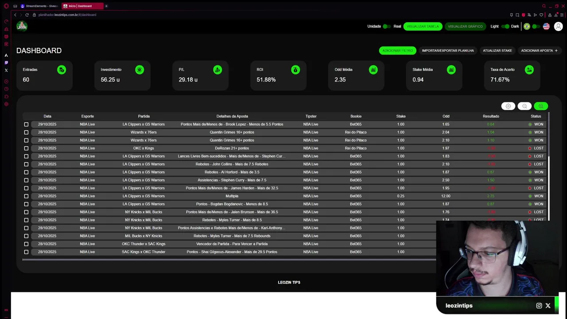Open Opera sidebar history clock icon
The width and height of the screenshot is (567, 319).
[6, 89]
